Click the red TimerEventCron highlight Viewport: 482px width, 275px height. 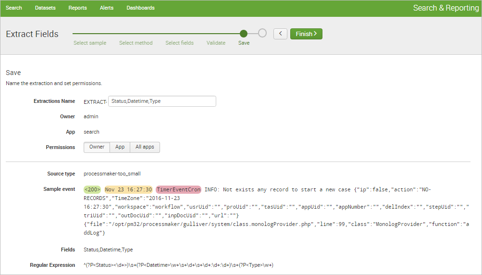(x=178, y=189)
